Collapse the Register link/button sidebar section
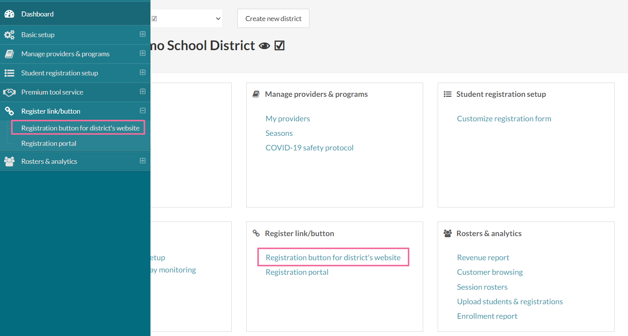The image size is (628, 336). click(x=142, y=111)
